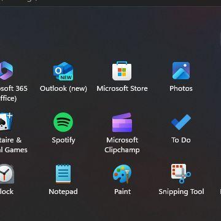Click the "To Do" label text
Viewport: 221px width, 221px height.
[x=181, y=140]
